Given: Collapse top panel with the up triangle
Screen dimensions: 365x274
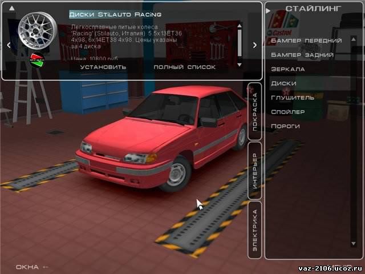Looking at the screenshot, I should tap(11, 9).
